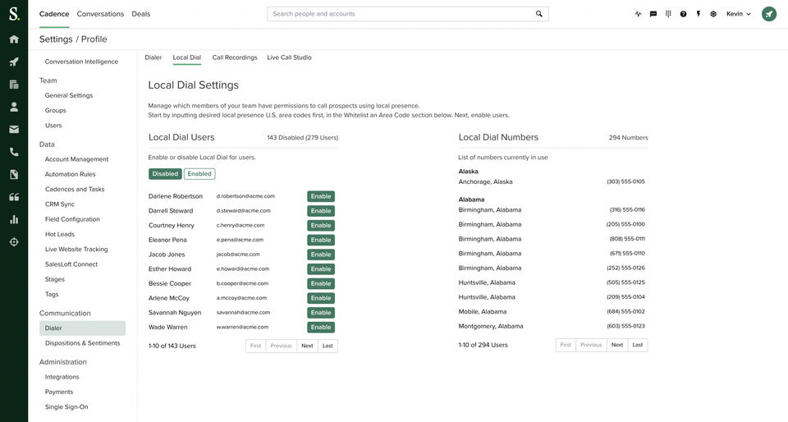Click the bar chart analytics sidebar icon
This screenshot has width=788, height=422.
click(14, 219)
